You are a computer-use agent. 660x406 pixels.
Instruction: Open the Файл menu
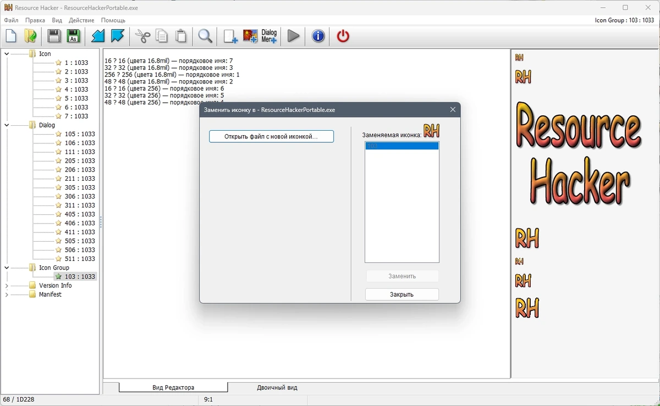[x=11, y=20]
